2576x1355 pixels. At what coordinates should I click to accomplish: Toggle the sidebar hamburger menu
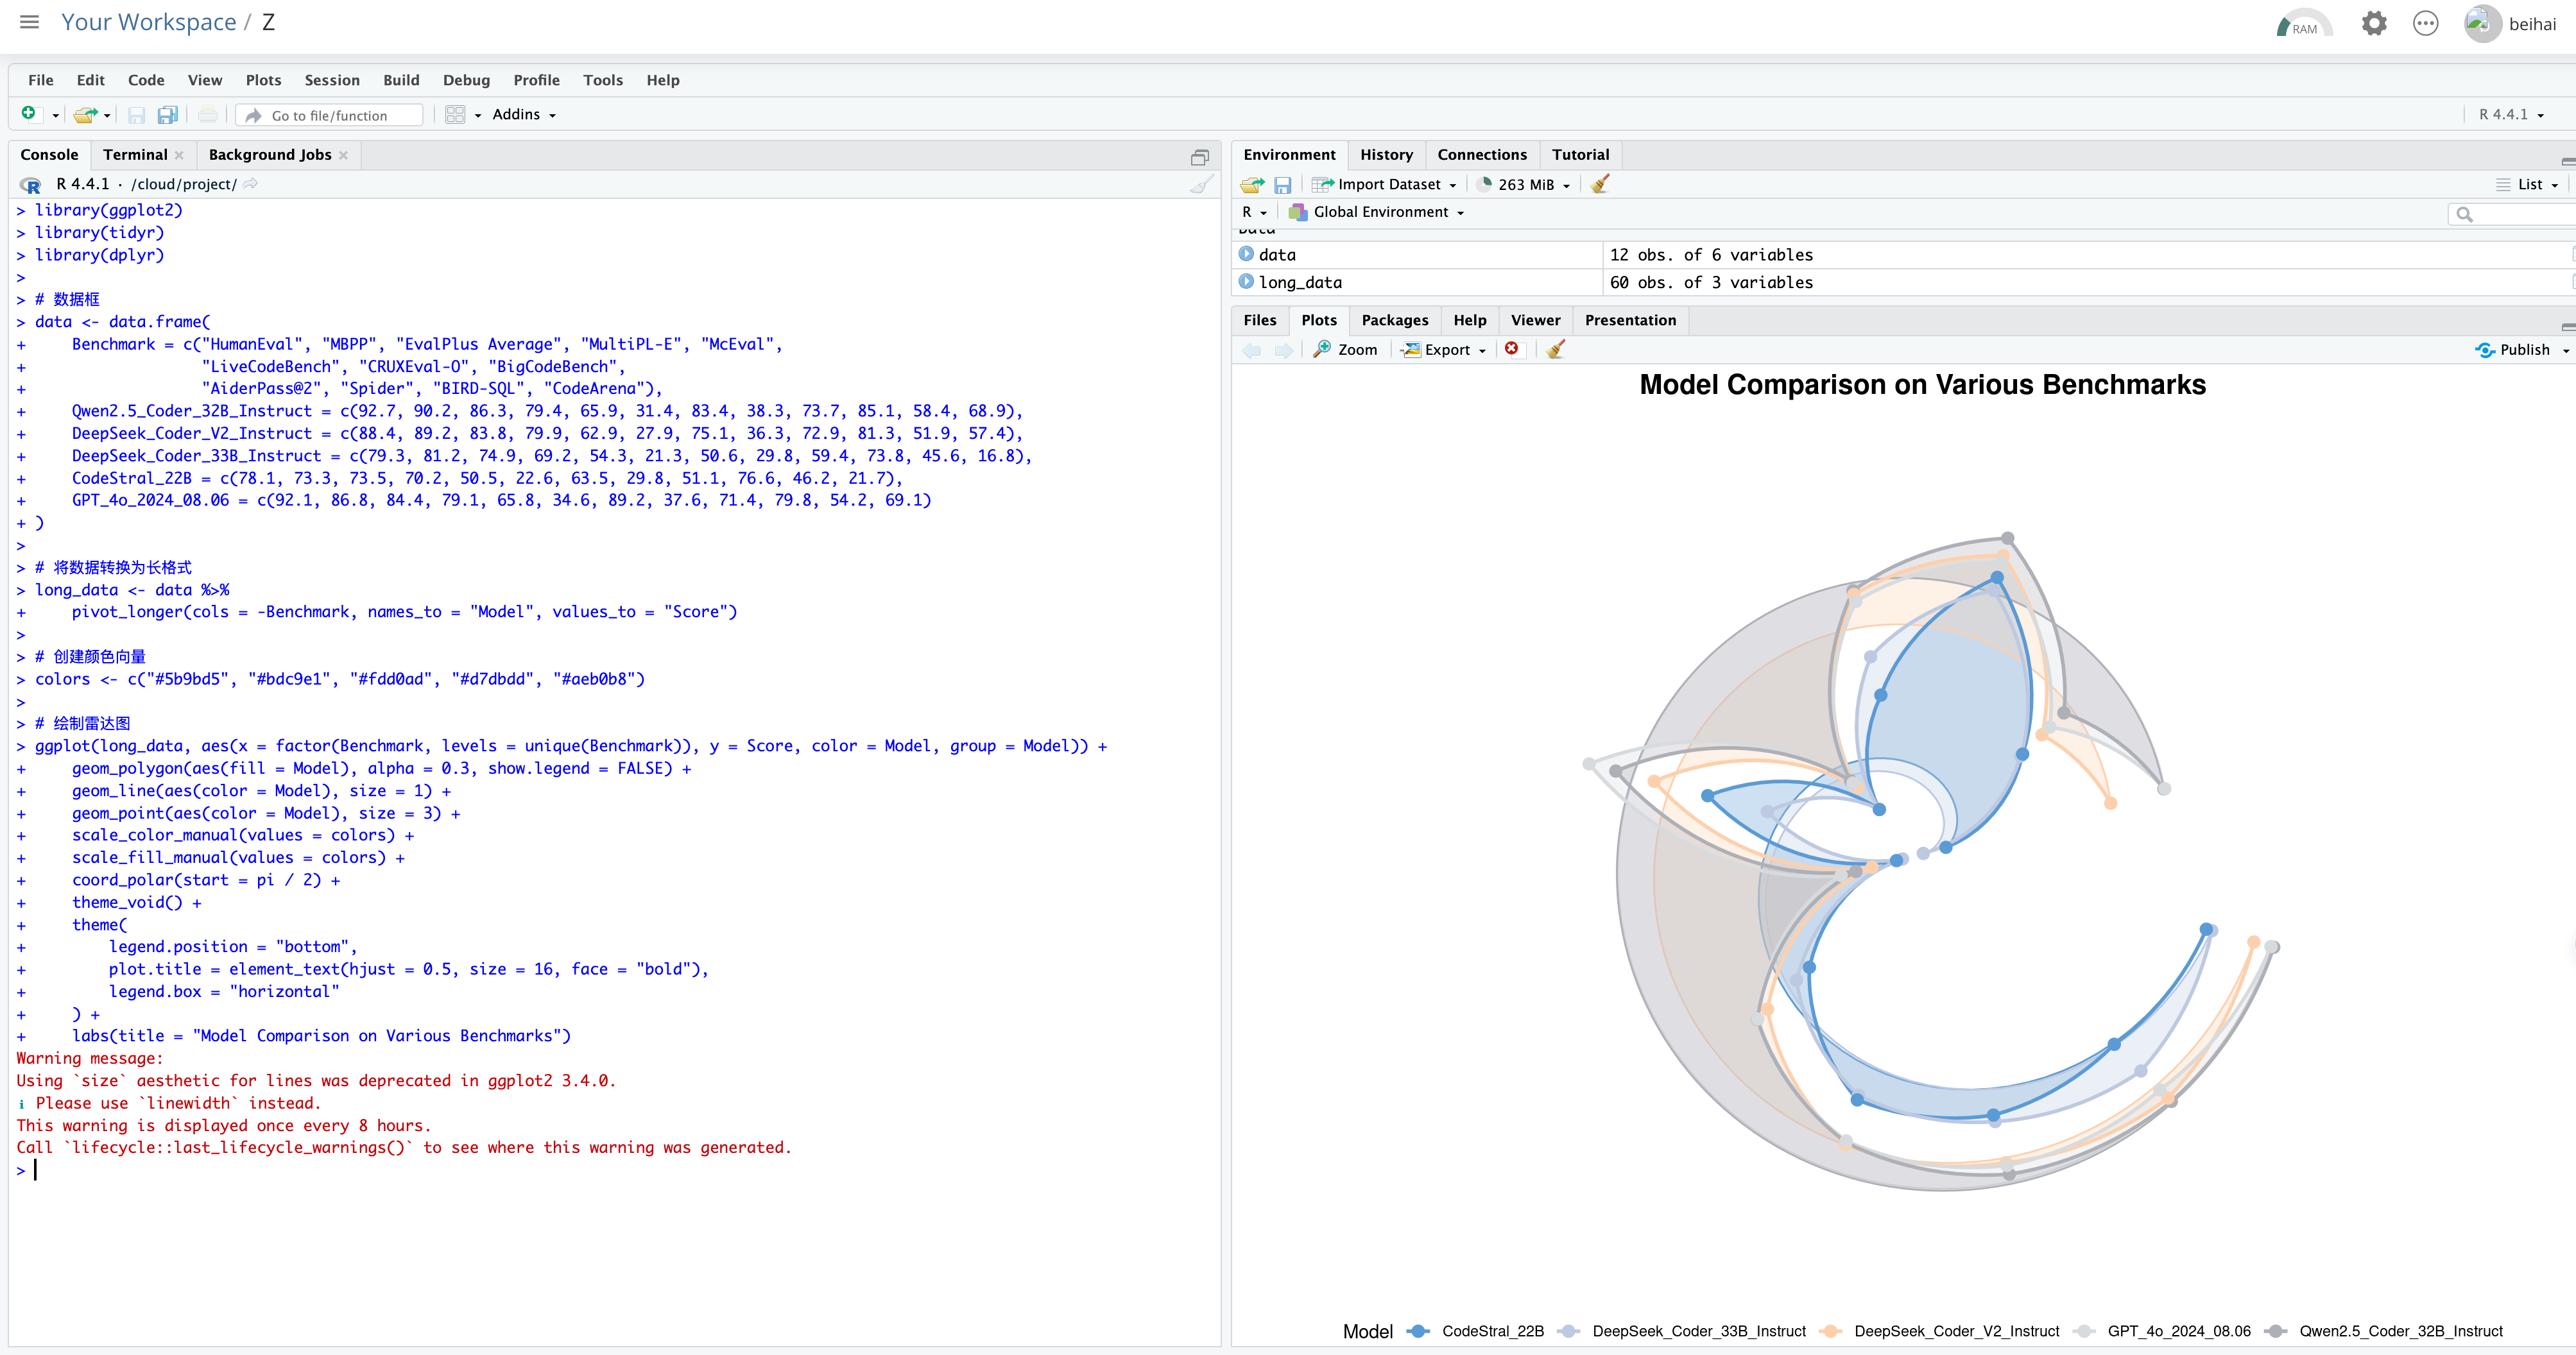pyautogui.click(x=29, y=22)
